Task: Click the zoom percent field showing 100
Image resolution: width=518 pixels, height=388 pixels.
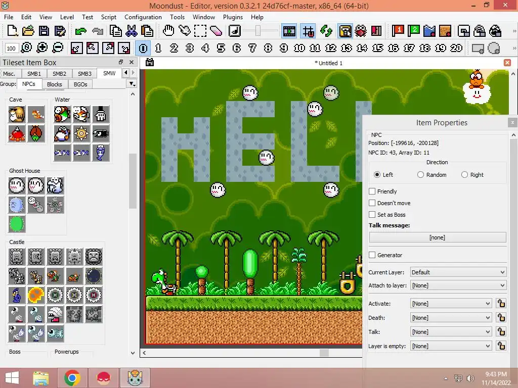Action: point(11,48)
